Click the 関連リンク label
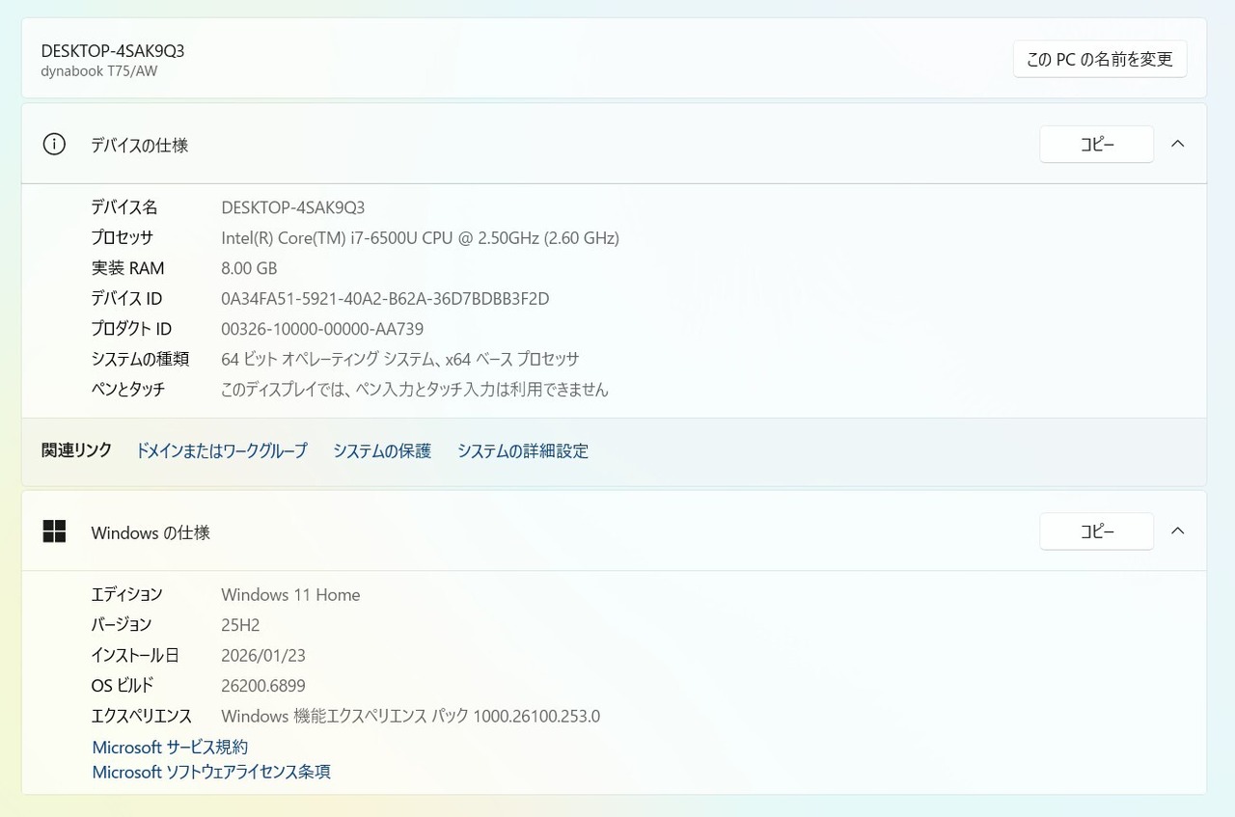The height and width of the screenshot is (817, 1235). click(x=76, y=450)
